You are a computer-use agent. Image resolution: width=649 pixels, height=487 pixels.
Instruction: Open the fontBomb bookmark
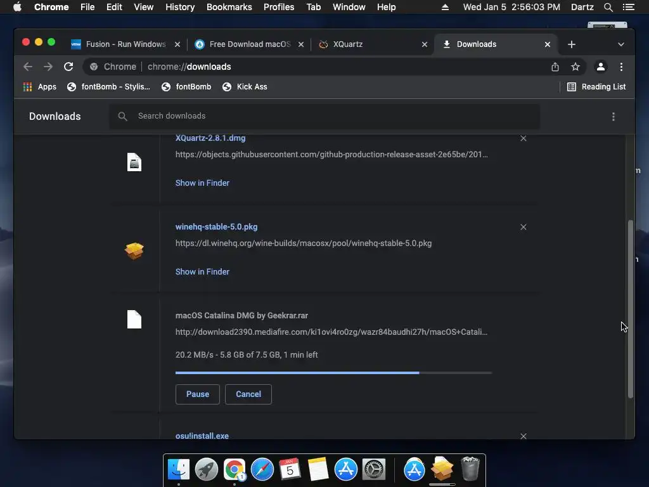pos(186,87)
